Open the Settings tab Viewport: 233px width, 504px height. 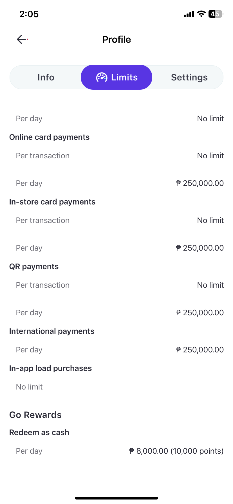(189, 77)
